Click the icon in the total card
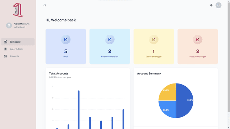Screen dimensions: 230x129 click(66, 39)
